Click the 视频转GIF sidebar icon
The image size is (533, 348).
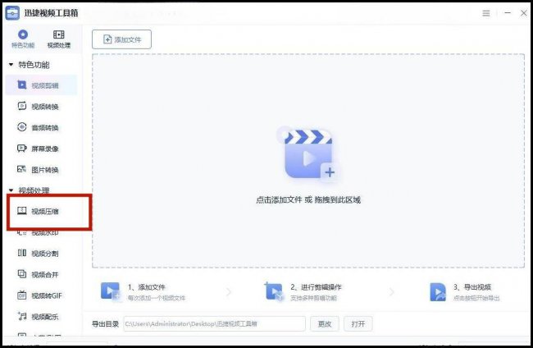[x=22, y=295]
